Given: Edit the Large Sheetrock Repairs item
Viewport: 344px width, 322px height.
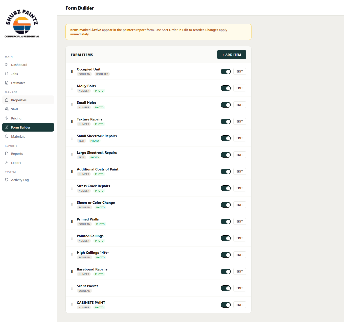Looking at the screenshot, I should tap(240, 155).
